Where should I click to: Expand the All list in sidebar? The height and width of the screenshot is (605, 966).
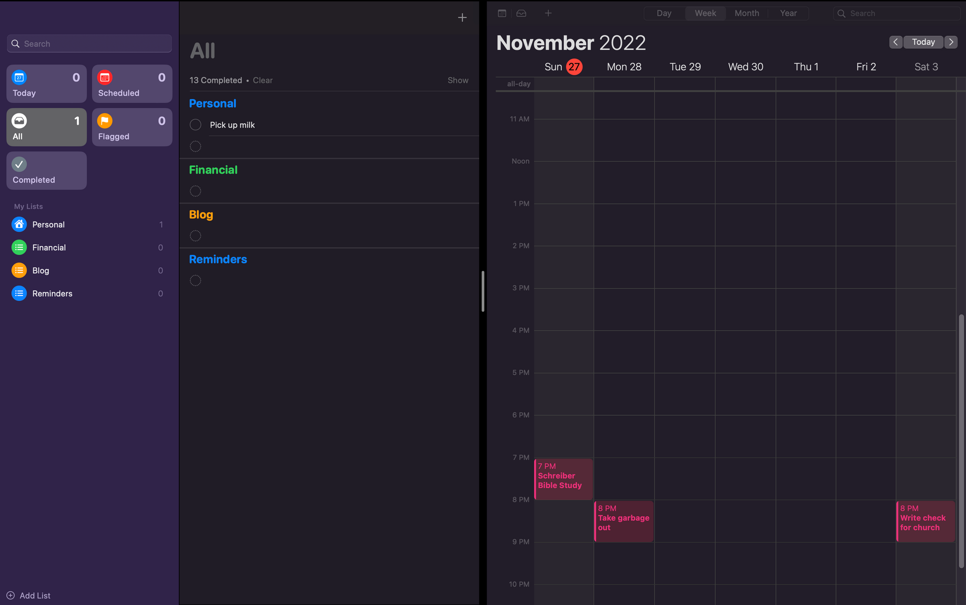point(46,127)
